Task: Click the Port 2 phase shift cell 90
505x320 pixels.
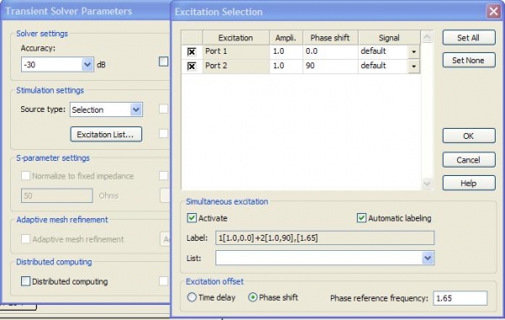Action: click(330, 66)
